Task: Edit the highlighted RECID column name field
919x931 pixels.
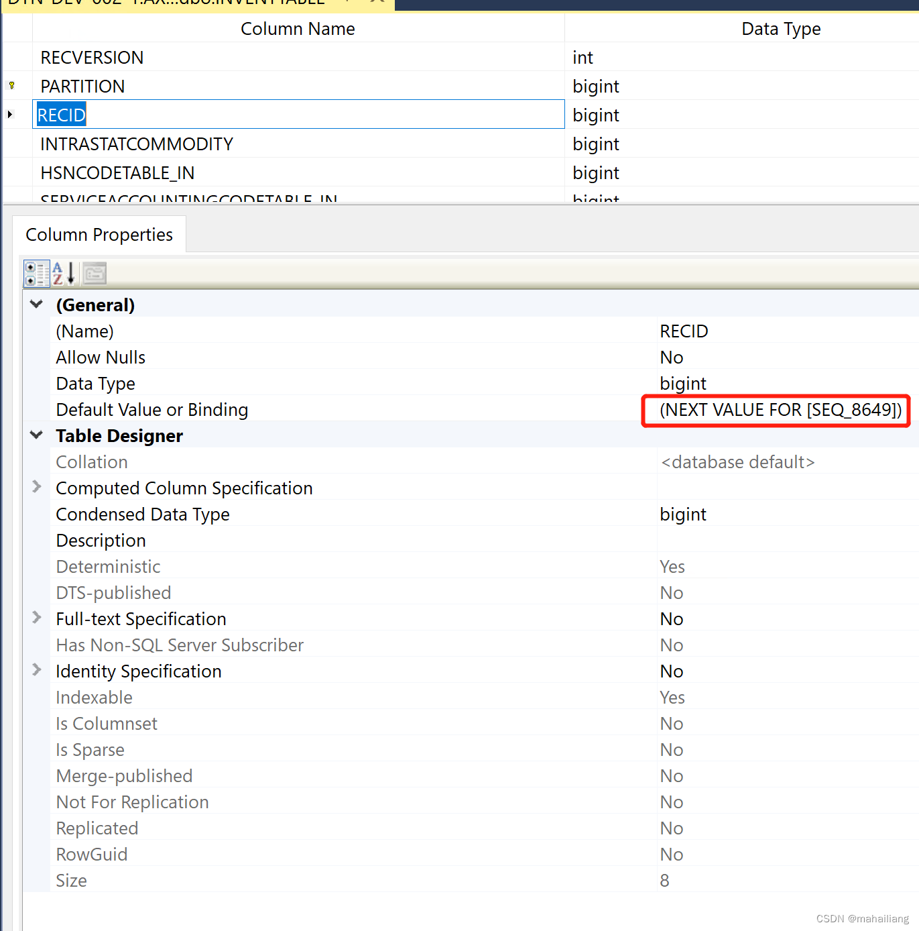Action: tap(298, 115)
